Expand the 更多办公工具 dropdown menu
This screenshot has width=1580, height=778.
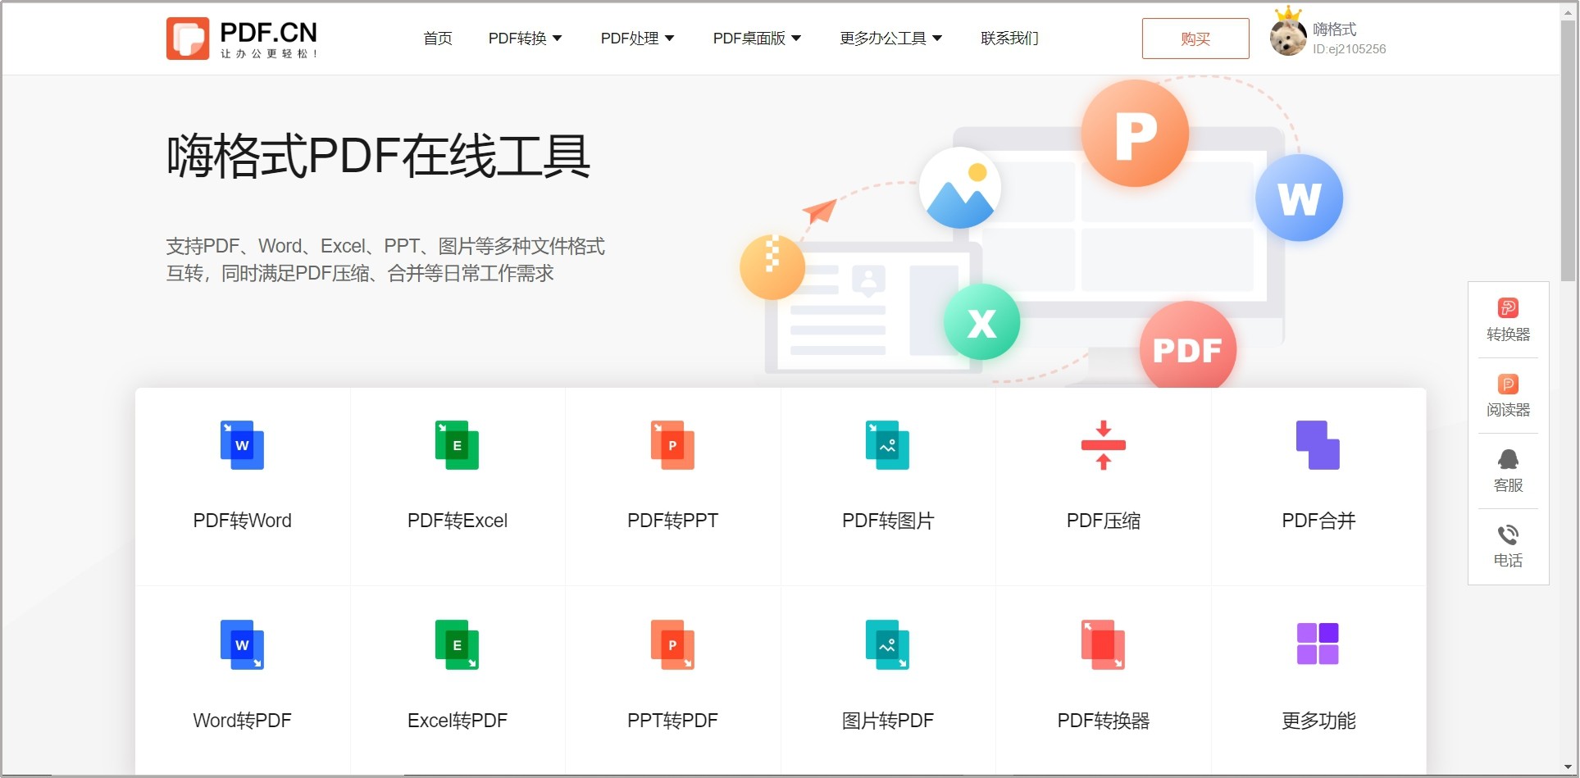pyautogui.click(x=890, y=39)
